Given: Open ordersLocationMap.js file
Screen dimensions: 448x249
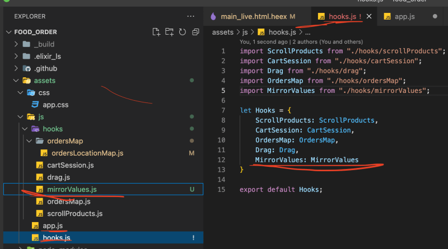Looking at the screenshot, I should click(87, 153).
